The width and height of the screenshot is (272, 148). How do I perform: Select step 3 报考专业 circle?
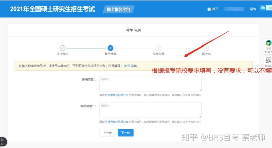coord(158,48)
